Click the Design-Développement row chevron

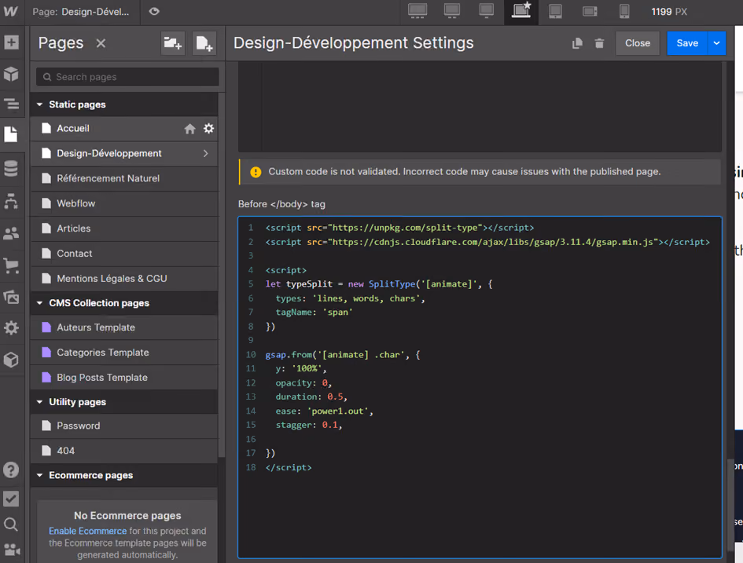(x=206, y=153)
